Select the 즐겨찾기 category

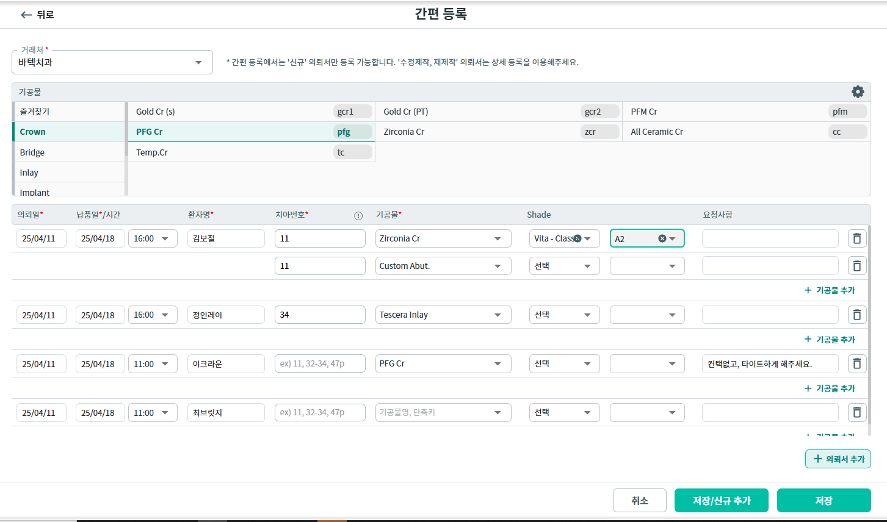point(68,112)
